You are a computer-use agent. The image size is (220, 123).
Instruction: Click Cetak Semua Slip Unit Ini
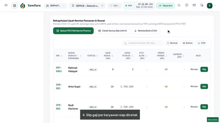tap(112, 31)
